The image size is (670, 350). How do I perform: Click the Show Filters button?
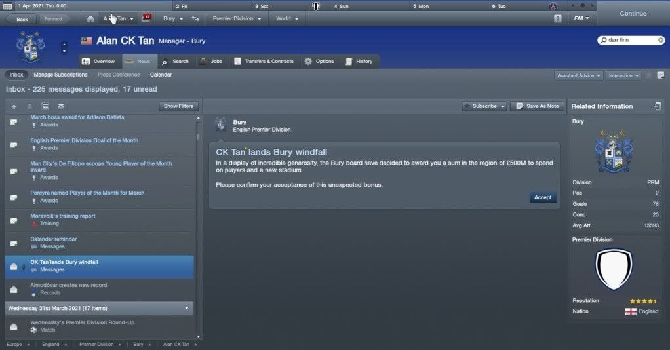tap(178, 106)
